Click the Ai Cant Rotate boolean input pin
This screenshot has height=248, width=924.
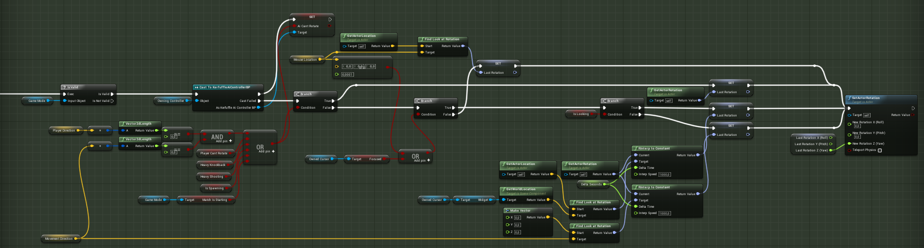(294, 26)
